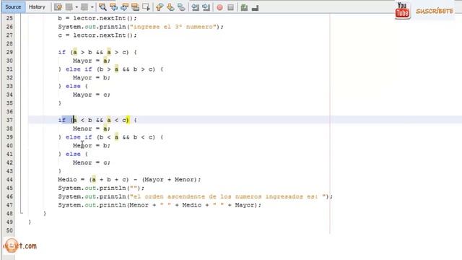
Task: Click the Back navigation toolbar icon
Action: (x=69, y=7)
